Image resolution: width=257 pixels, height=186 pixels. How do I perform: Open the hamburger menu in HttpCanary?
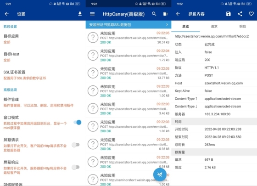coord(92,14)
